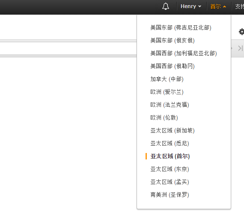Choose 亚太区域 (新加坡) region
This screenshot has height=213, width=244.
coord(173,131)
